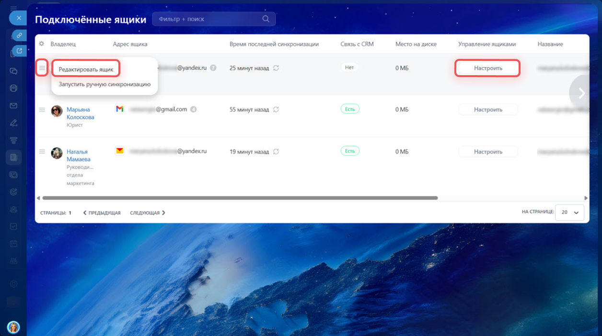
Task: Click the search magnifier icon in filter
Action: coord(266,19)
